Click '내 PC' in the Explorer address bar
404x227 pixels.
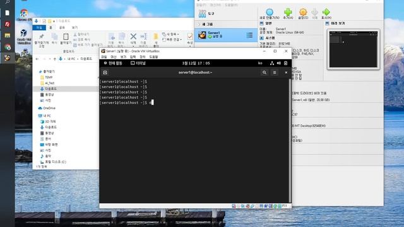[71, 59]
